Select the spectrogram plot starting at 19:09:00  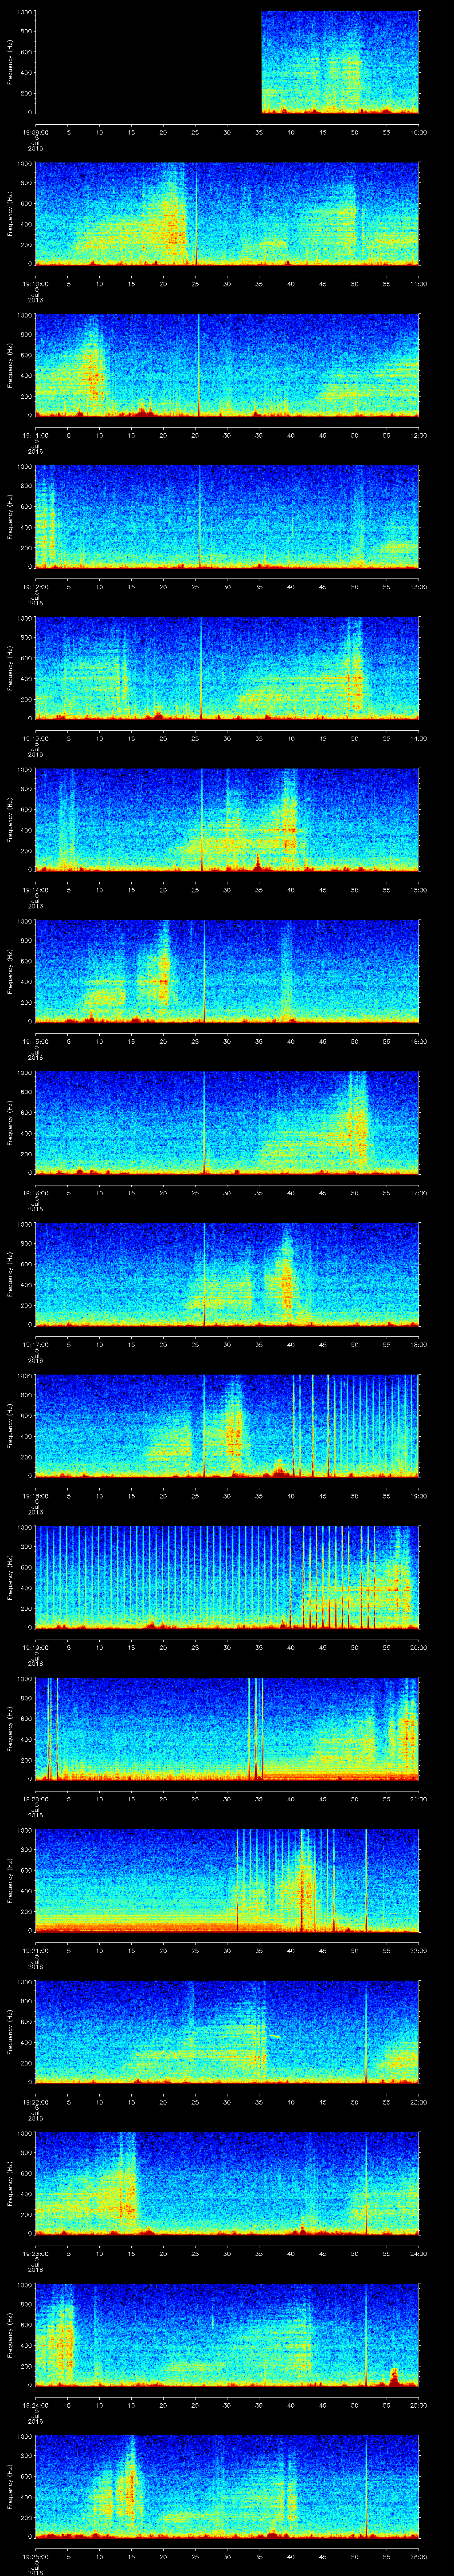click(x=227, y=62)
